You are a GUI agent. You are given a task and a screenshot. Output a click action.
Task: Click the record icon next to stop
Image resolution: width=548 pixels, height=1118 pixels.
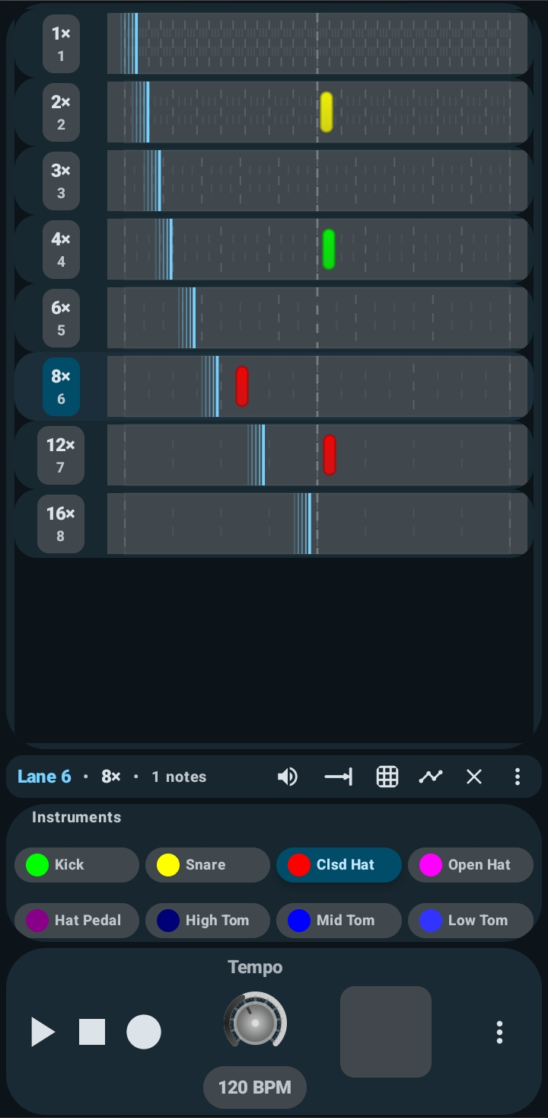tap(144, 1032)
